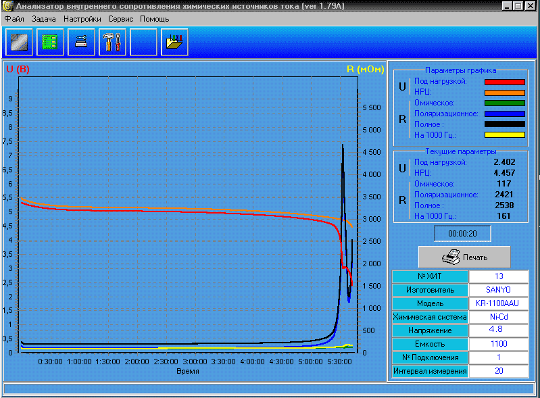
Task: Minimize the analyzer window
Action: [x=506, y=6]
